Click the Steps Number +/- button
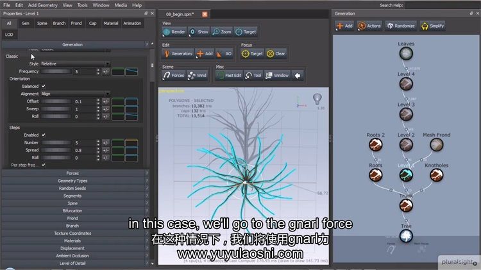This screenshot has height=270, width=481. coord(106,143)
